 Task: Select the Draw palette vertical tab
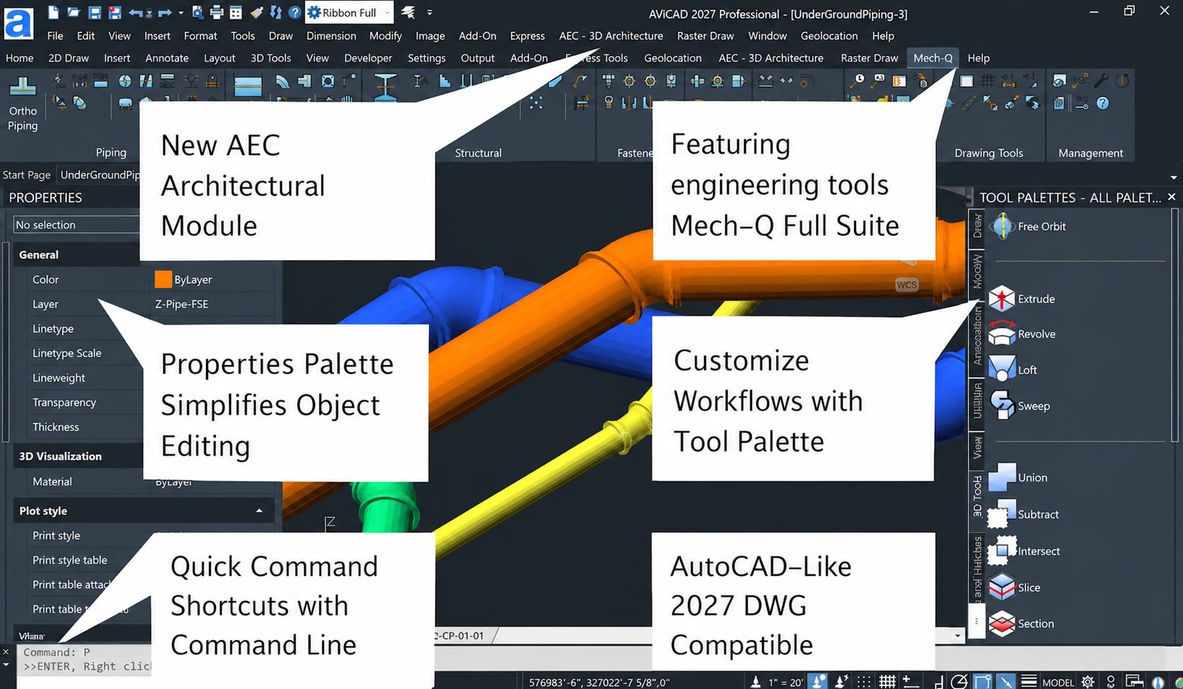pyautogui.click(x=977, y=225)
